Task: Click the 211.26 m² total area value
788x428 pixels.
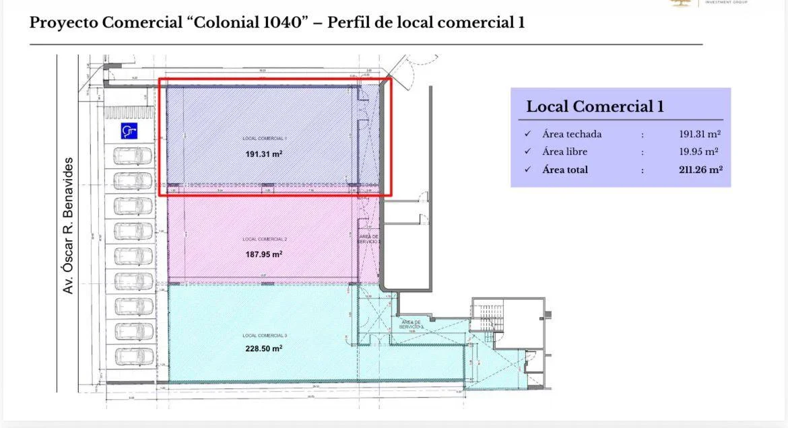Action: coord(700,170)
